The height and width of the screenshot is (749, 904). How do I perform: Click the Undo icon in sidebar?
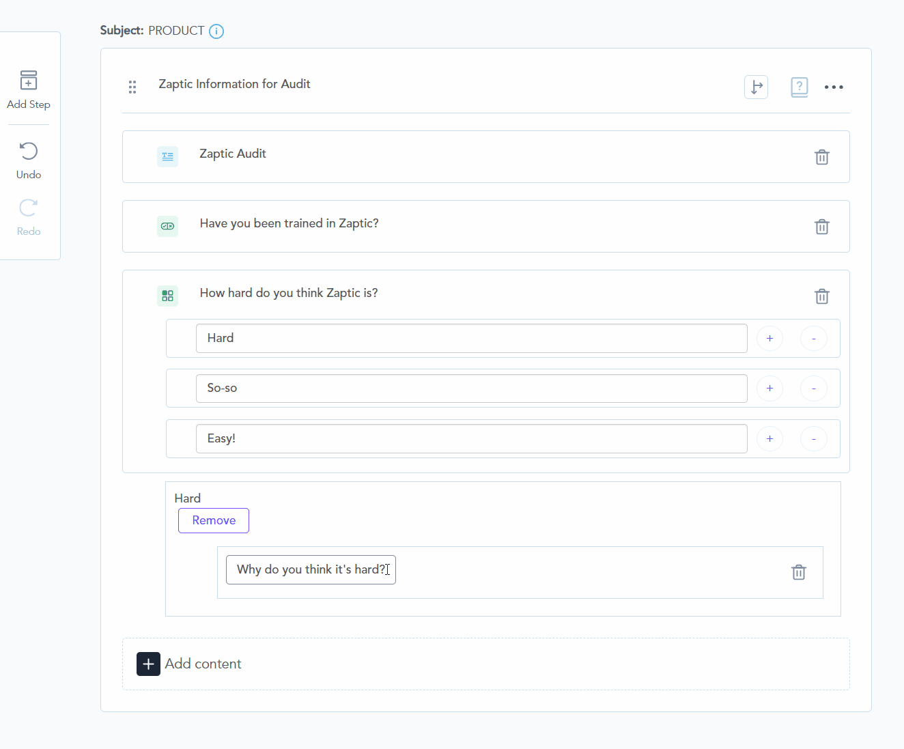[29, 151]
